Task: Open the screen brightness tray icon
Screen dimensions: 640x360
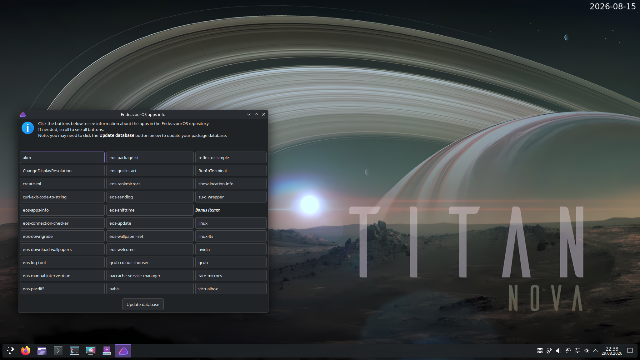Action: (587, 351)
